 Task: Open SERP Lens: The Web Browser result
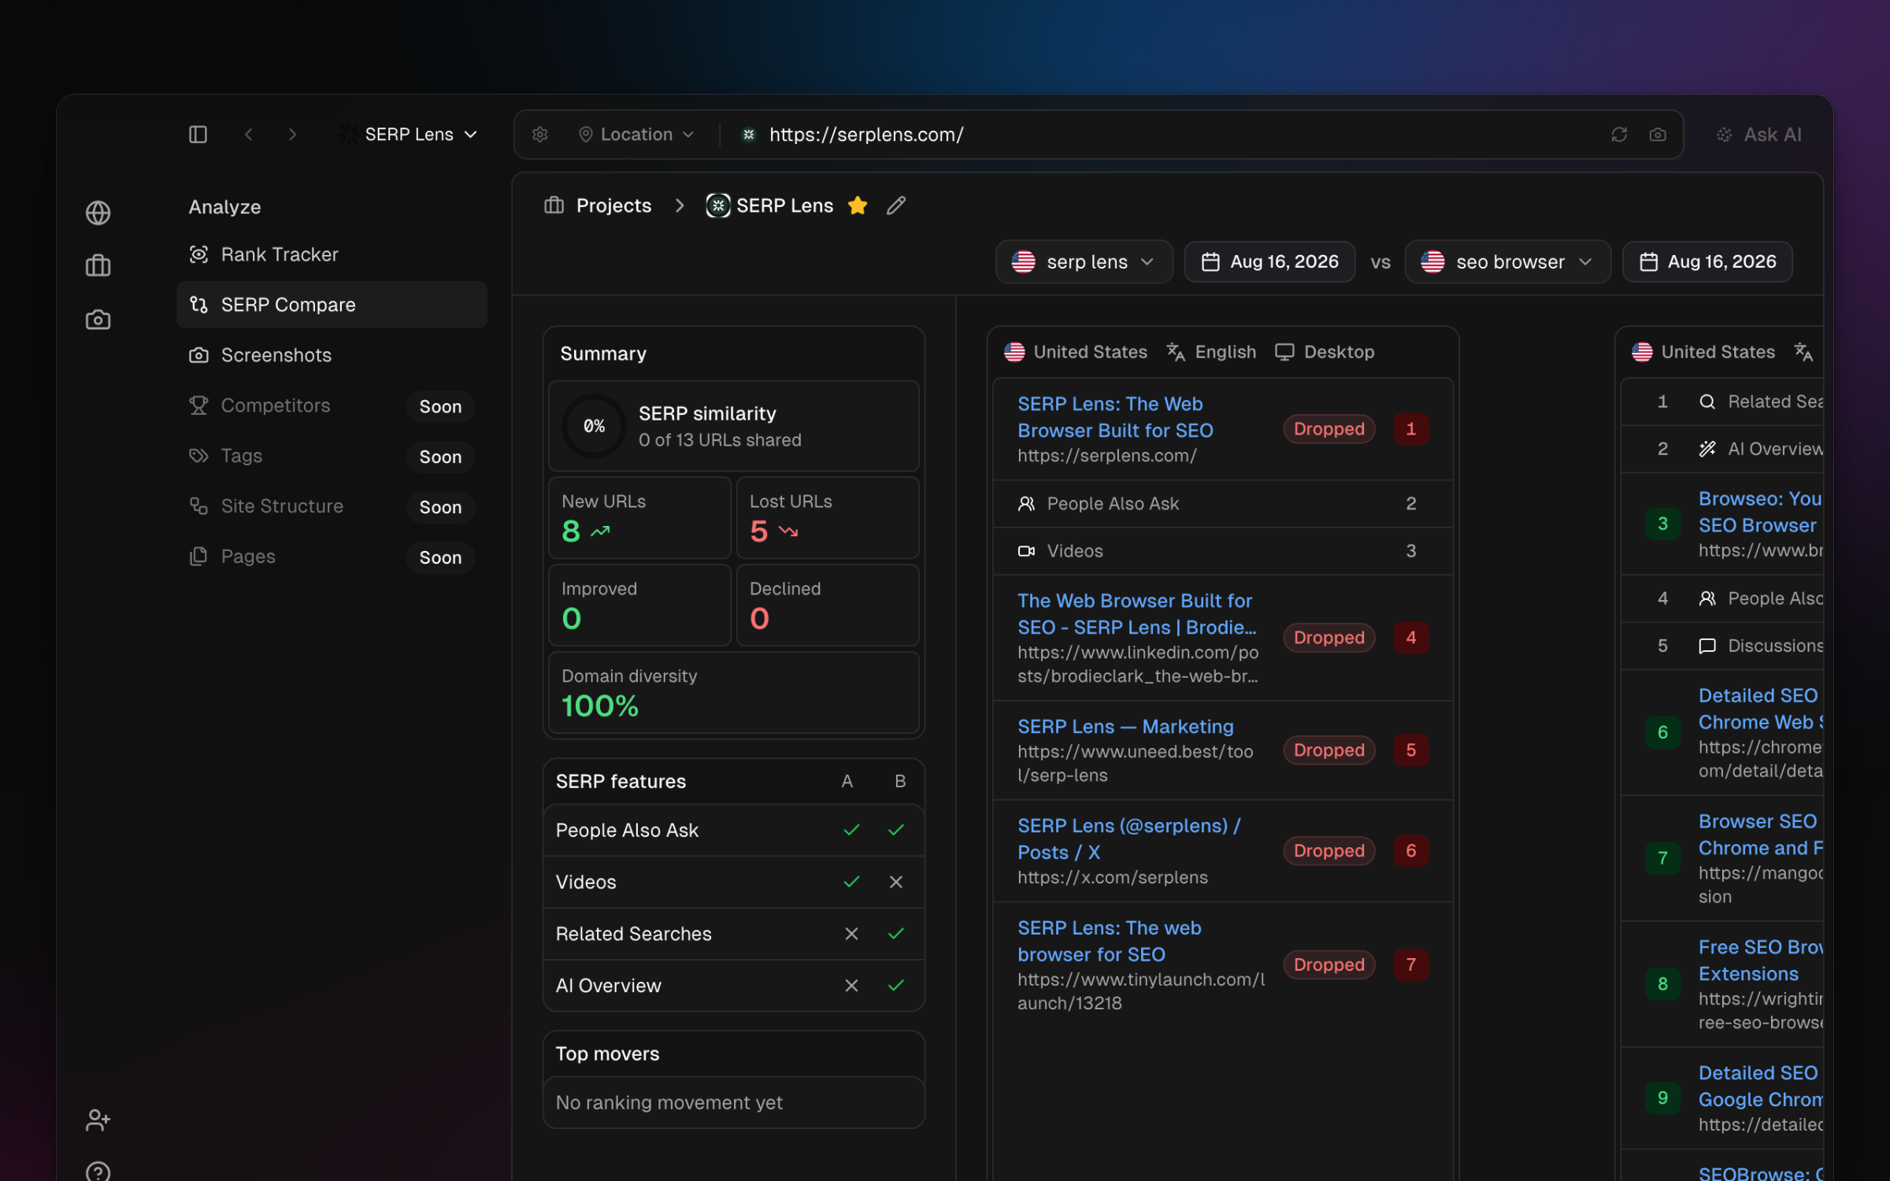point(1115,417)
